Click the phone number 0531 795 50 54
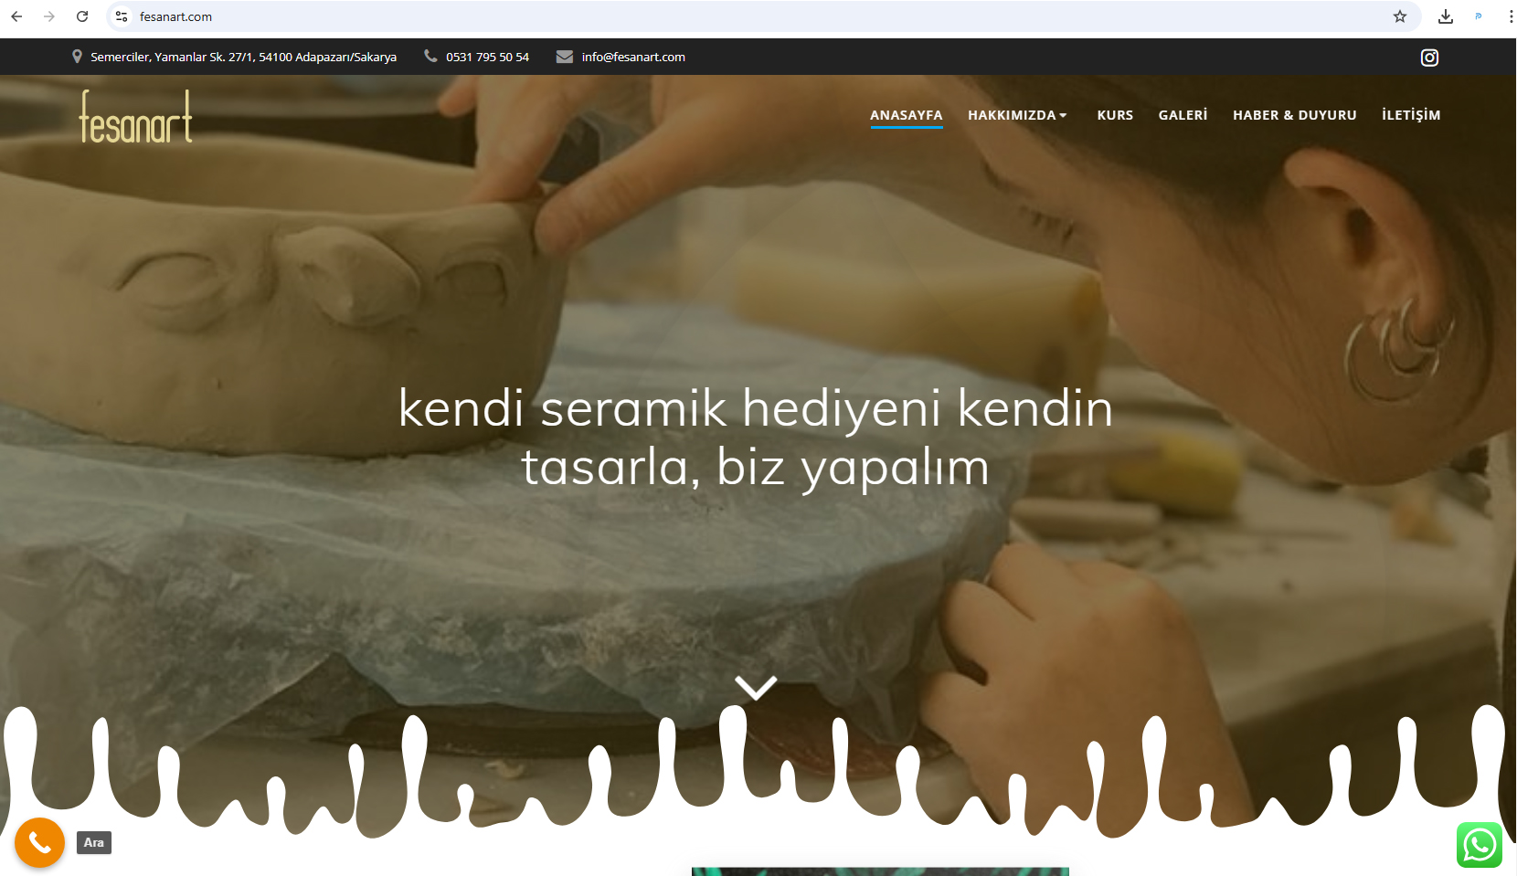This screenshot has height=876, width=1517. (x=487, y=57)
